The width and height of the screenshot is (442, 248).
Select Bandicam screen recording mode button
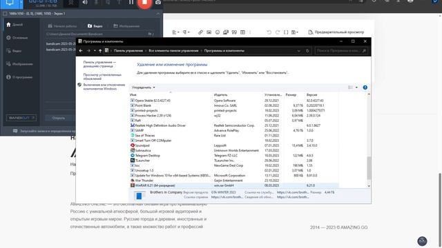(10, 3)
